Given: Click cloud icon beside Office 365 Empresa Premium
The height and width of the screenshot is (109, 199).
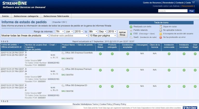Looking at the screenshot, I should pos(63,69).
